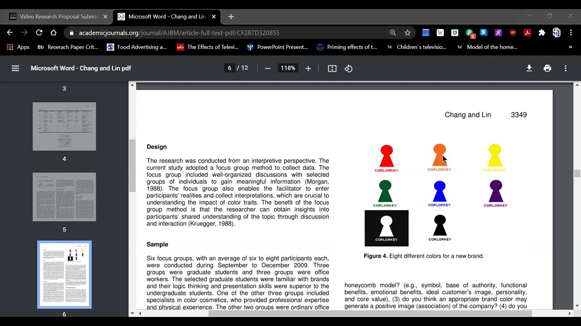Open the profile avatar icon

pyautogui.click(x=556, y=33)
